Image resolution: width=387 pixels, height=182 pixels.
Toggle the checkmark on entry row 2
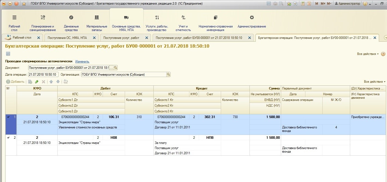point(8,138)
